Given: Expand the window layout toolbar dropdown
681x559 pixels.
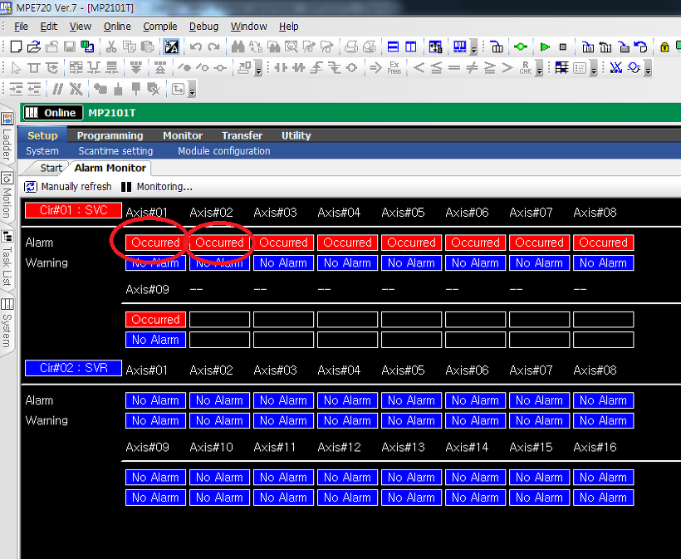Looking at the screenshot, I should coord(474,48).
